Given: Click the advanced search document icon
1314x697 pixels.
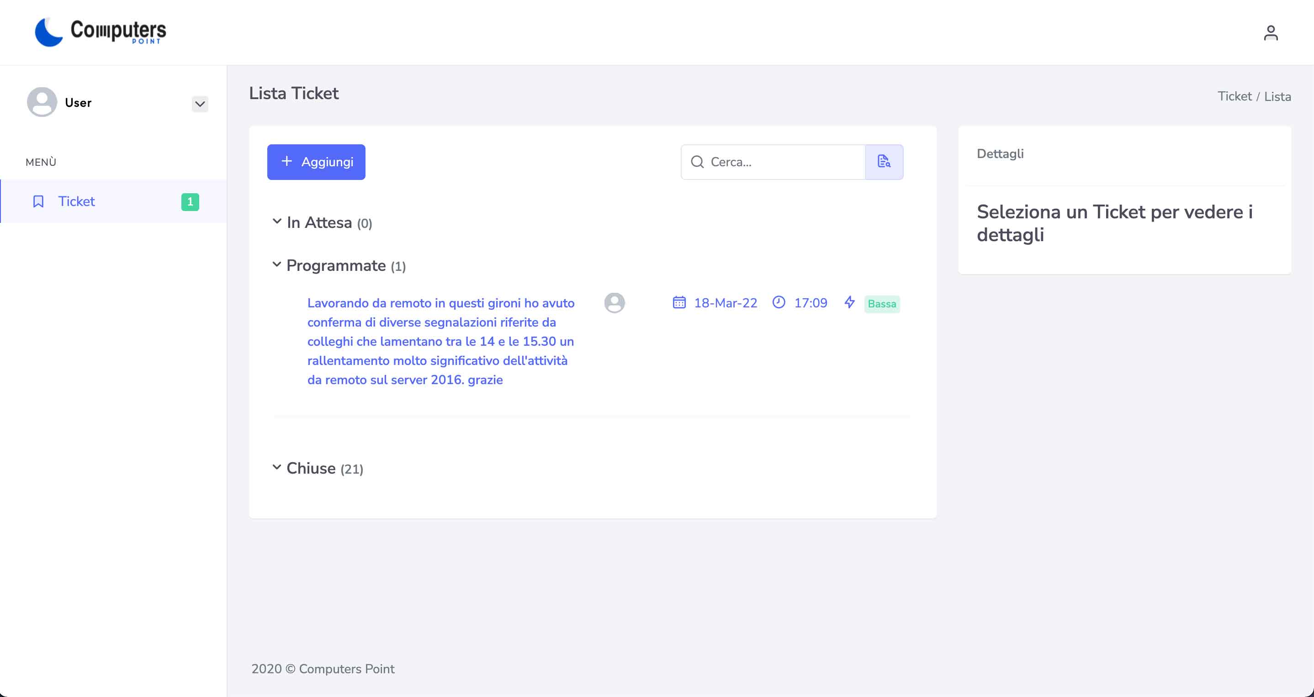Looking at the screenshot, I should 884,162.
